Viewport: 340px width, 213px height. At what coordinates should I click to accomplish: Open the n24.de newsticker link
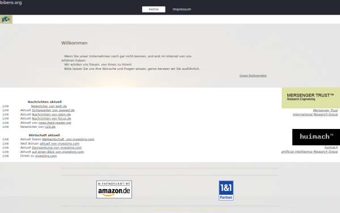point(50,127)
